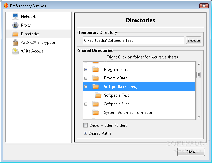Viewport: 212px width, 163px height.
Task: Expand the Shared Paths section
Action: [x=85, y=133]
